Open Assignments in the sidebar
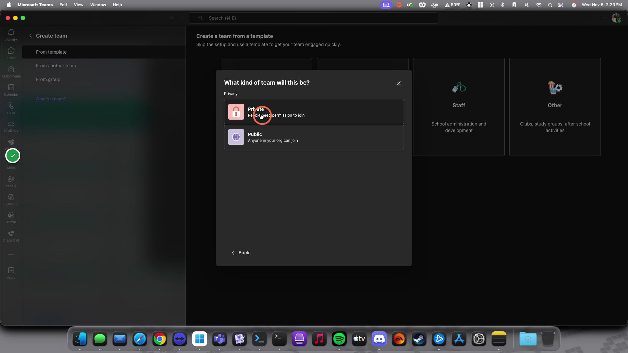Viewport: 628px width, 353px height. [11, 71]
